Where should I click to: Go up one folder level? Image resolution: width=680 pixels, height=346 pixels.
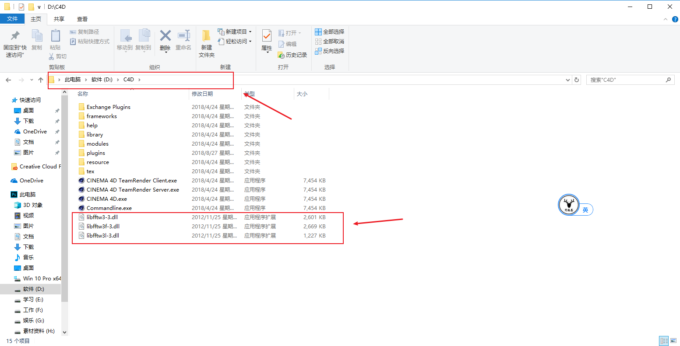pyautogui.click(x=41, y=80)
